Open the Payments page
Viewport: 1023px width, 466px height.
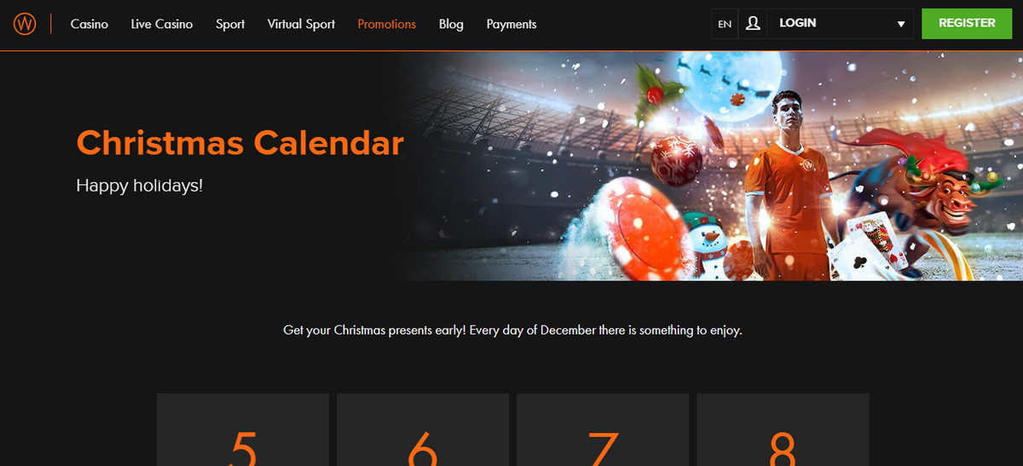coord(511,24)
